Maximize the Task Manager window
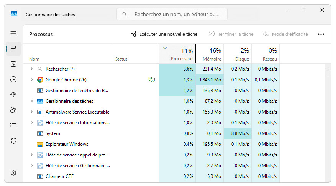This screenshot has height=186, width=336. (x=305, y=10)
